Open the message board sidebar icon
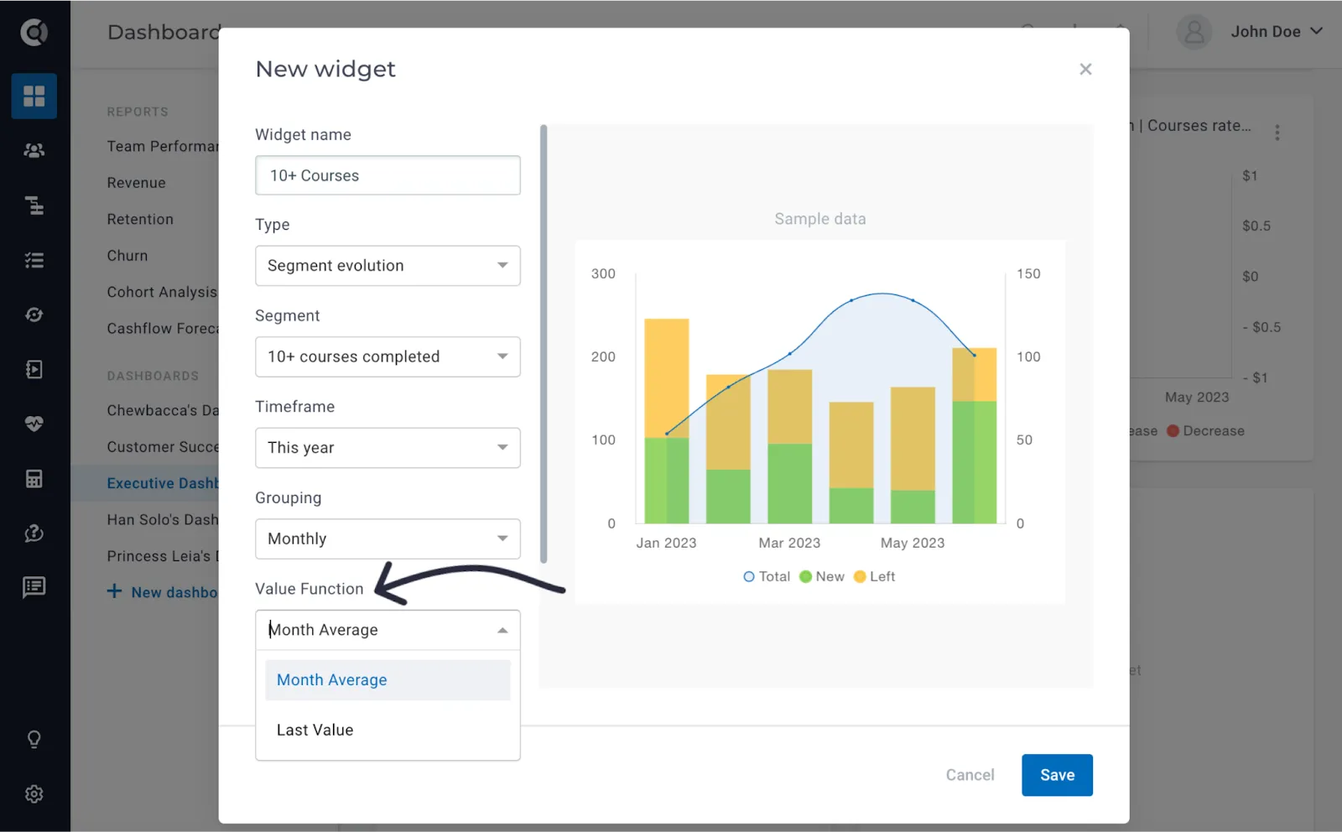1342x832 pixels. click(x=34, y=587)
